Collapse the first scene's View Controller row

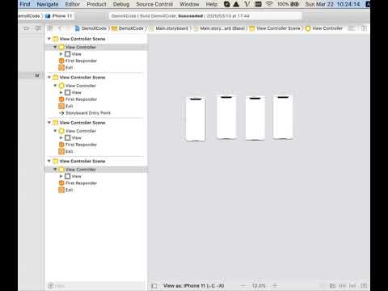coord(55,47)
